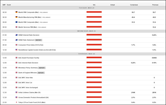The width and height of the screenshot is (166, 105).
Task: Click the EU flag on 09:00 PMI Composite
Action: tap(16, 22)
